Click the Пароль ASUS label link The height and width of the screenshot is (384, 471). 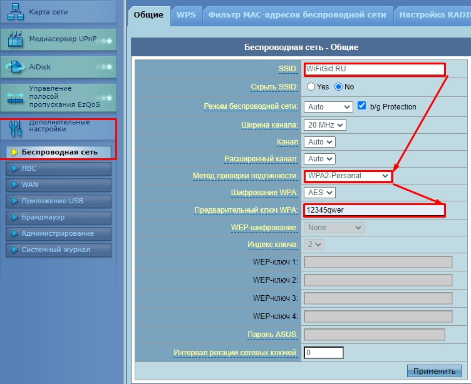(272, 335)
